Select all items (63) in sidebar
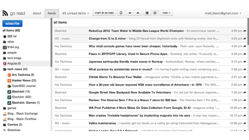 tap(11, 30)
